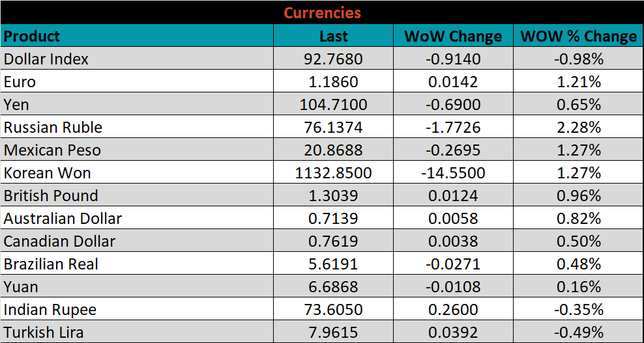Viewport: 644px width, 343px height.
Task: Click Korean Won last value 1132.8500
Action: (333, 173)
